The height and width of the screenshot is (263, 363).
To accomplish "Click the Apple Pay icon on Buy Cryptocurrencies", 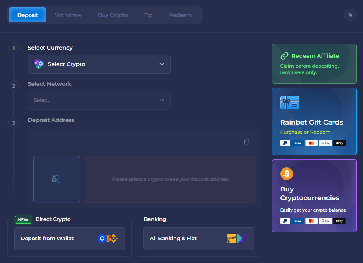I will click(x=339, y=221).
